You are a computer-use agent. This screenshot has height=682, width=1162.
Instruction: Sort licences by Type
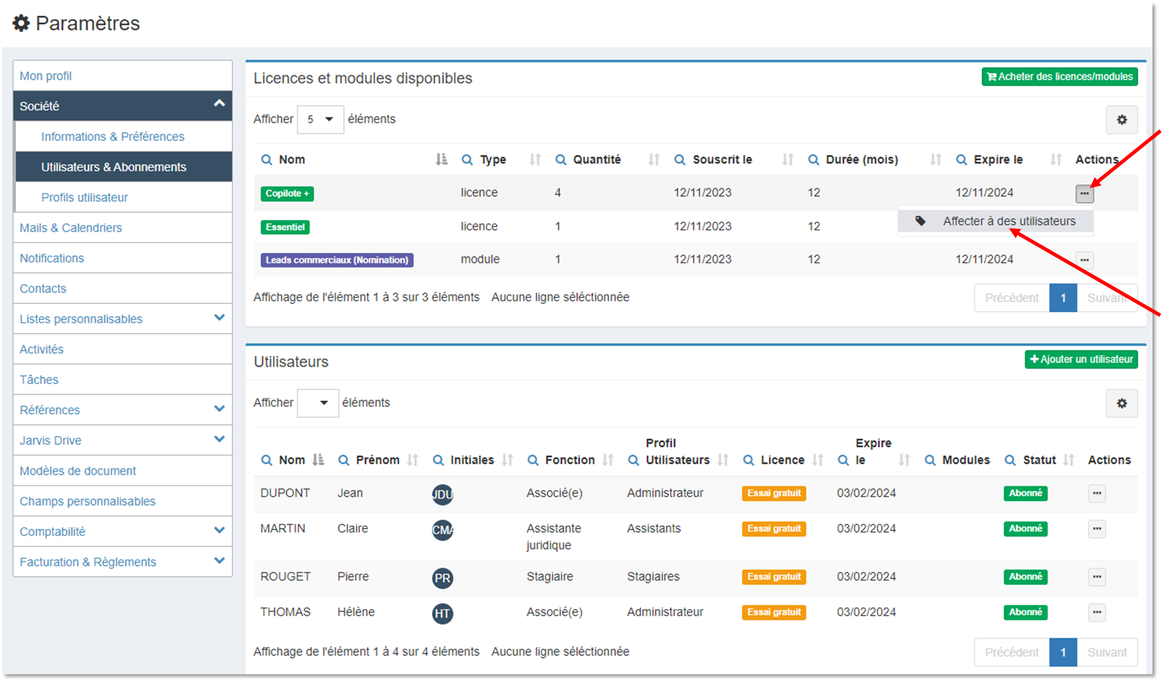coord(535,159)
